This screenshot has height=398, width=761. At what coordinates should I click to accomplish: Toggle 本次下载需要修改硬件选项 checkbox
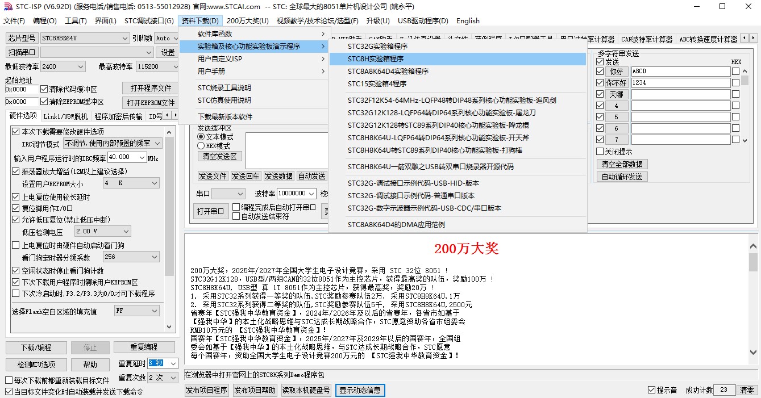tap(16, 131)
